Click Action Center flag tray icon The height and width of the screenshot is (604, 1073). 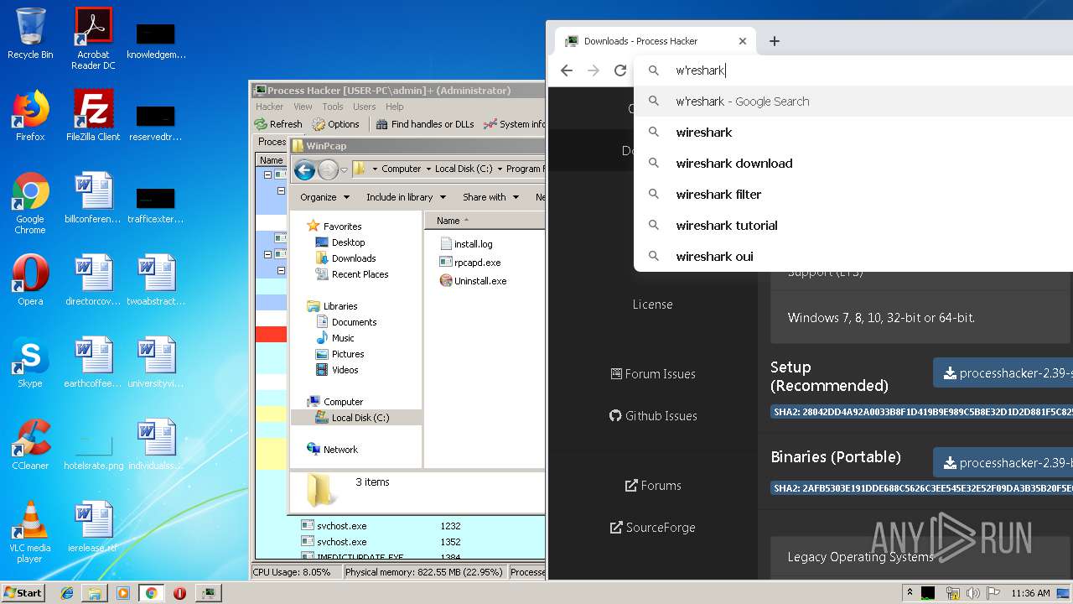(x=994, y=593)
